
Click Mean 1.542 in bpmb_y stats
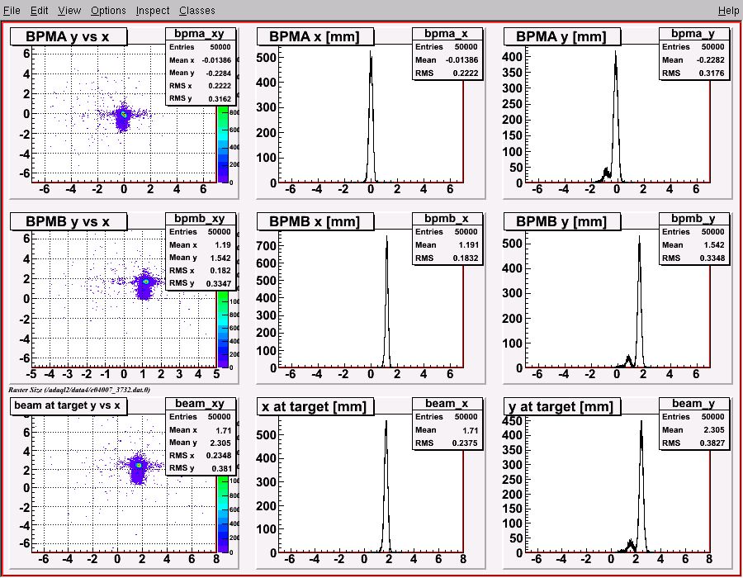693,245
